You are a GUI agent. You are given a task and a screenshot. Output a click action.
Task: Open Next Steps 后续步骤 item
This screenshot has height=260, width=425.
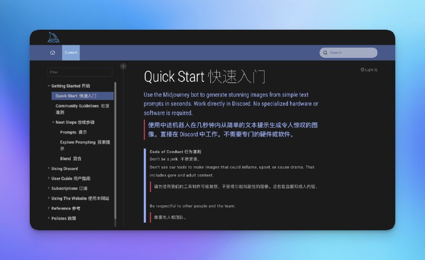point(75,122)
